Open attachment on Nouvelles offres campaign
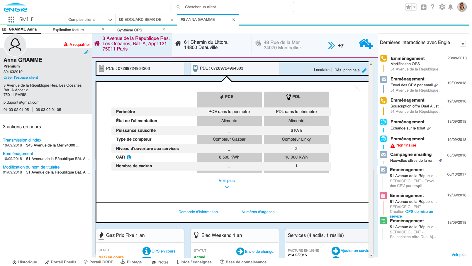 pyautogui.click(x=440, y=161)
